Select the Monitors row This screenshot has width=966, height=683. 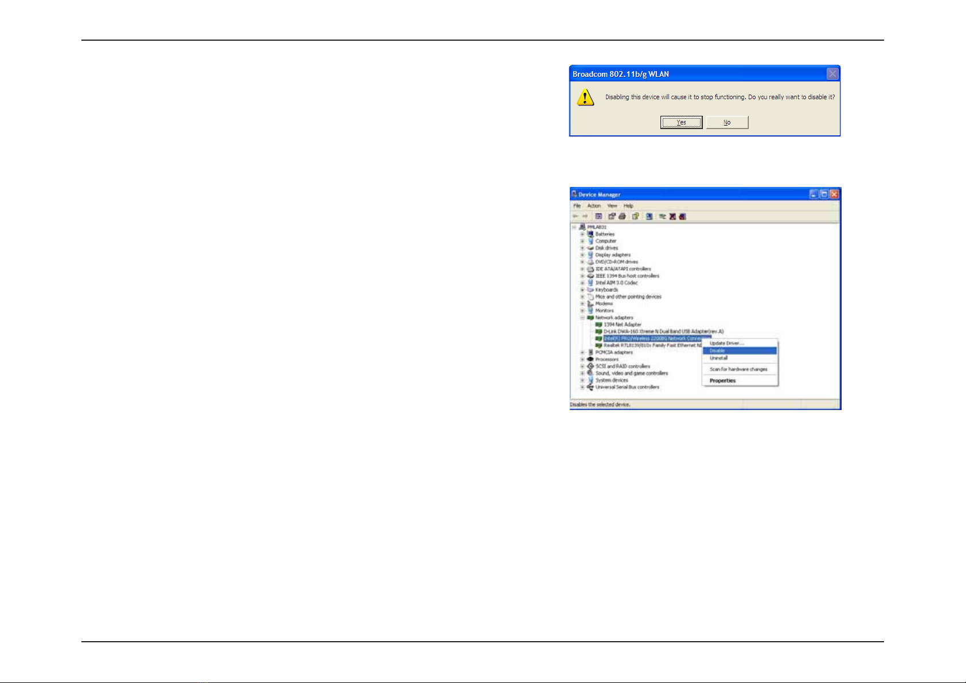pos(604,310)
